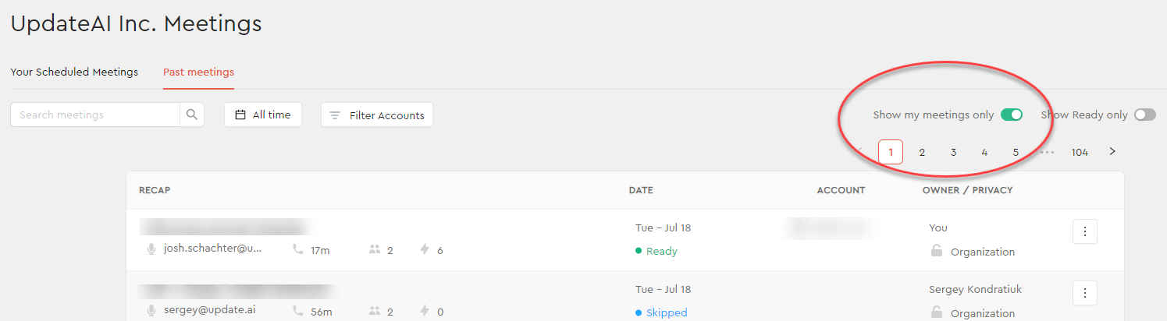Switch to Your Scheduled Meetings tab
Screen dimensions: 1167x321
click(74, 72)
